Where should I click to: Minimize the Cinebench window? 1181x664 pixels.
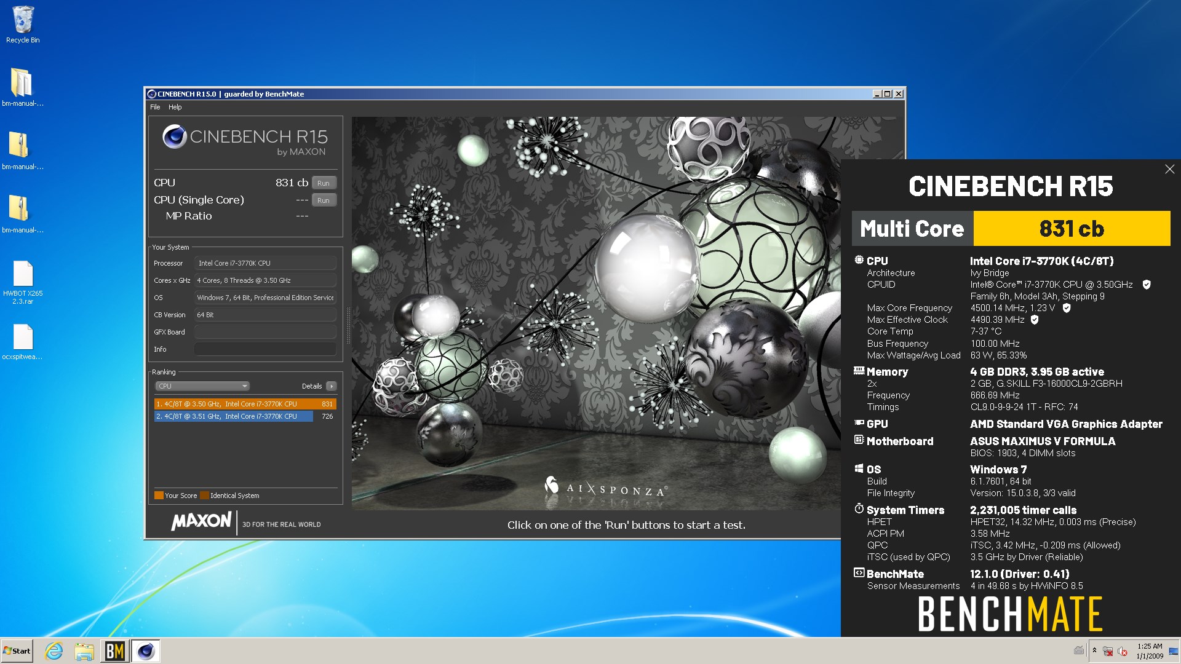coord(877,94)
